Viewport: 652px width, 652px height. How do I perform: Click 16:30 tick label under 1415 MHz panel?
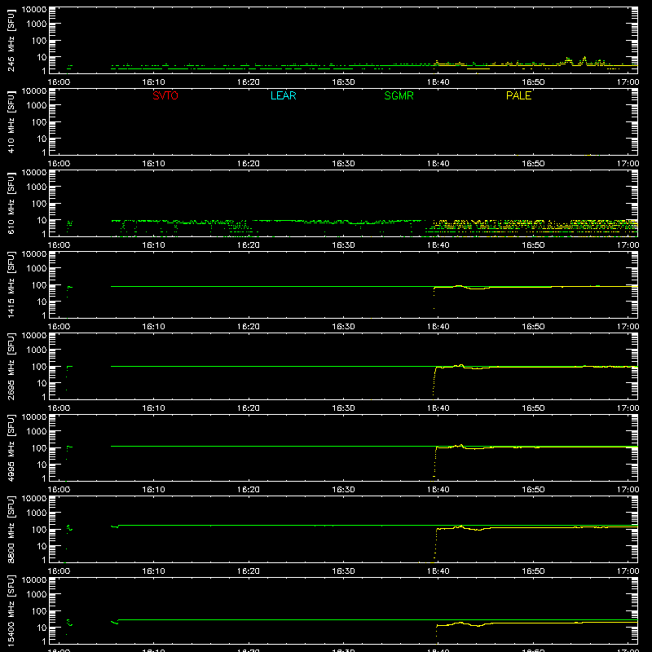[x=343, y=327]
